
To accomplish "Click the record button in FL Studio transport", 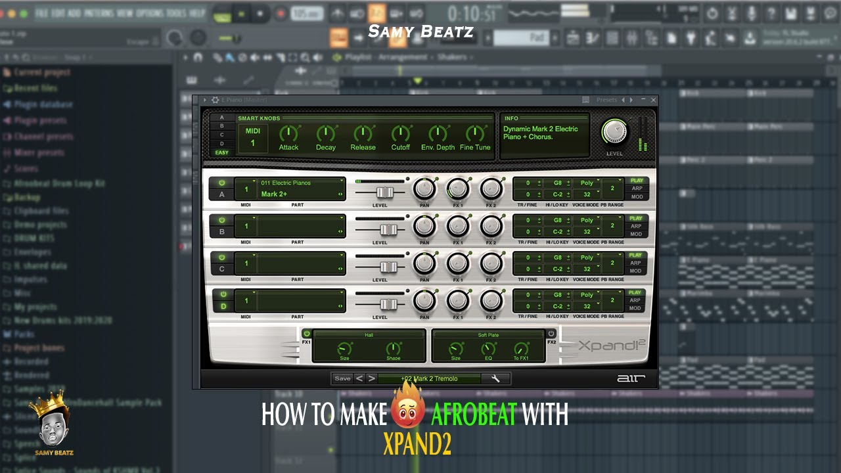I will tap(281, 12).
